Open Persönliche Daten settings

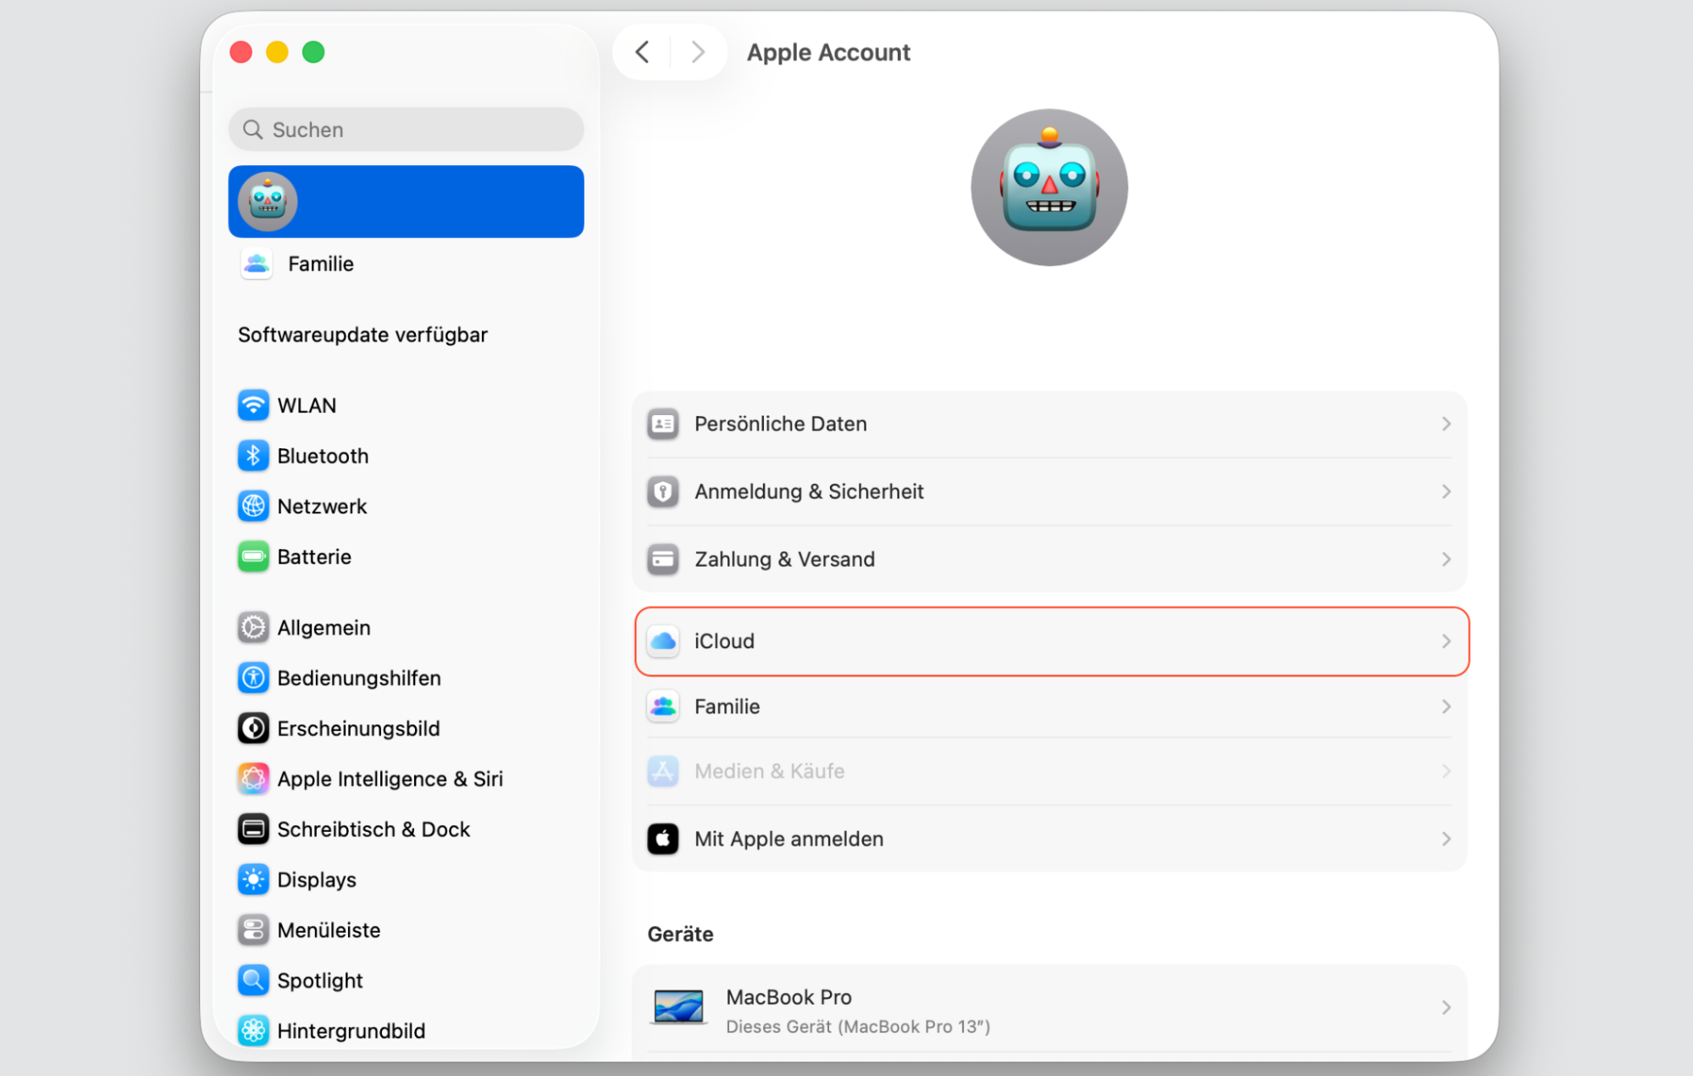1049,424
